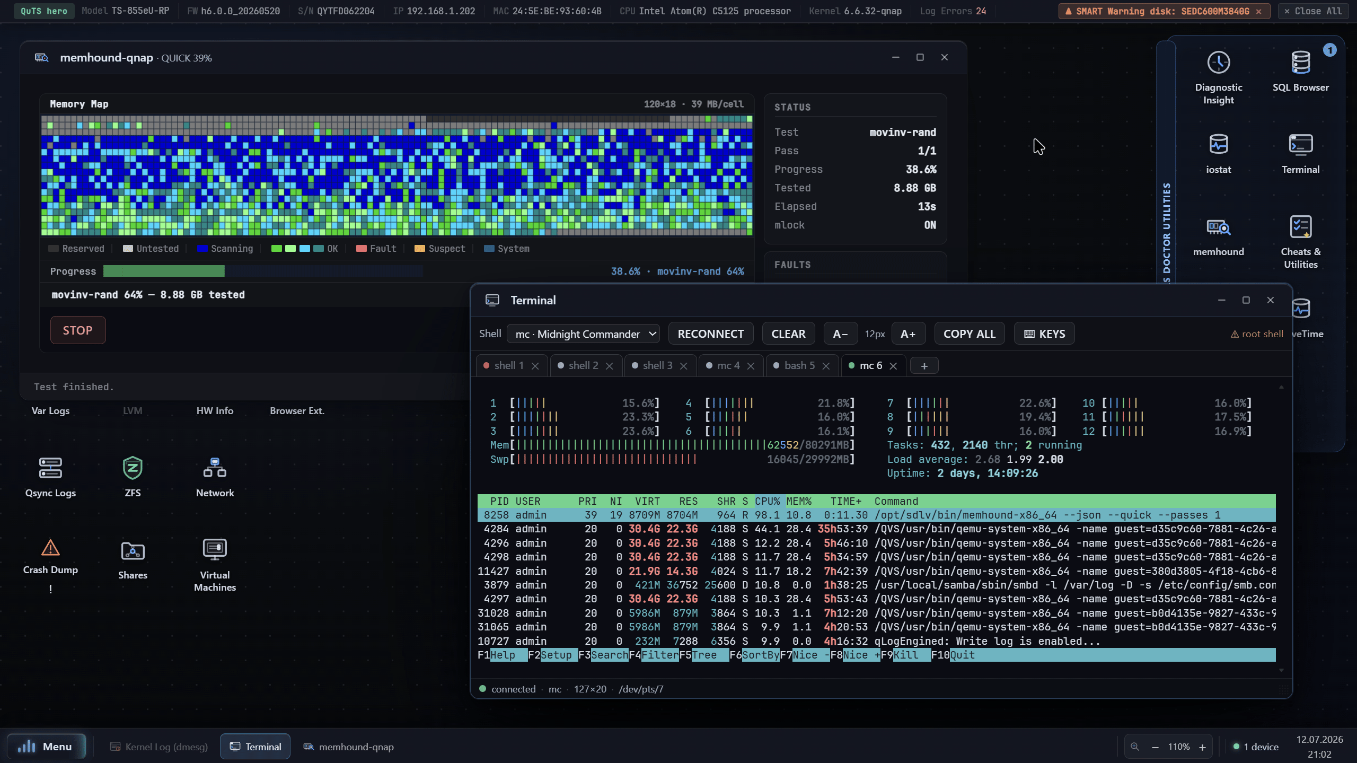The image size is (1357, 763).
Task: Click the RECONNECT button
Action: (x=711, y=334)
